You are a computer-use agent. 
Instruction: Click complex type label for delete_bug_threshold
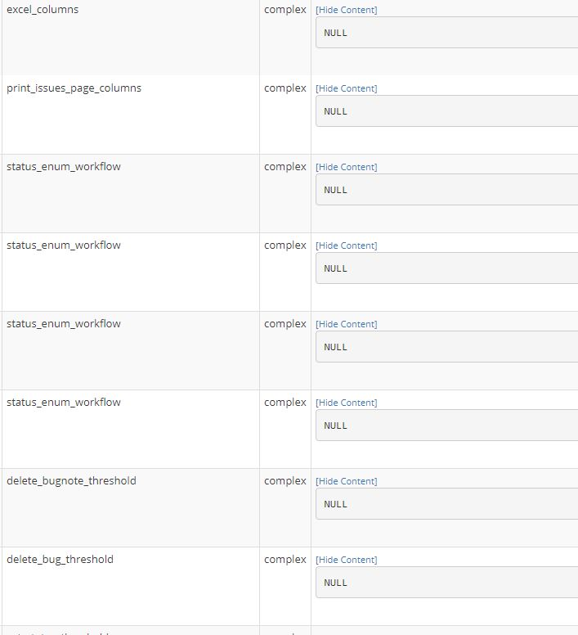click(285, 560)
